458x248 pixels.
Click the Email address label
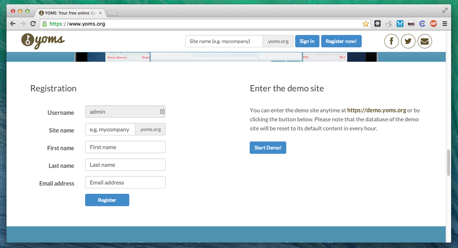click(56, 184)
